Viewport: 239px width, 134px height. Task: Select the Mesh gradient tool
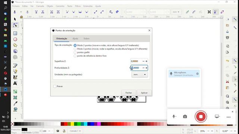[15, 98]
